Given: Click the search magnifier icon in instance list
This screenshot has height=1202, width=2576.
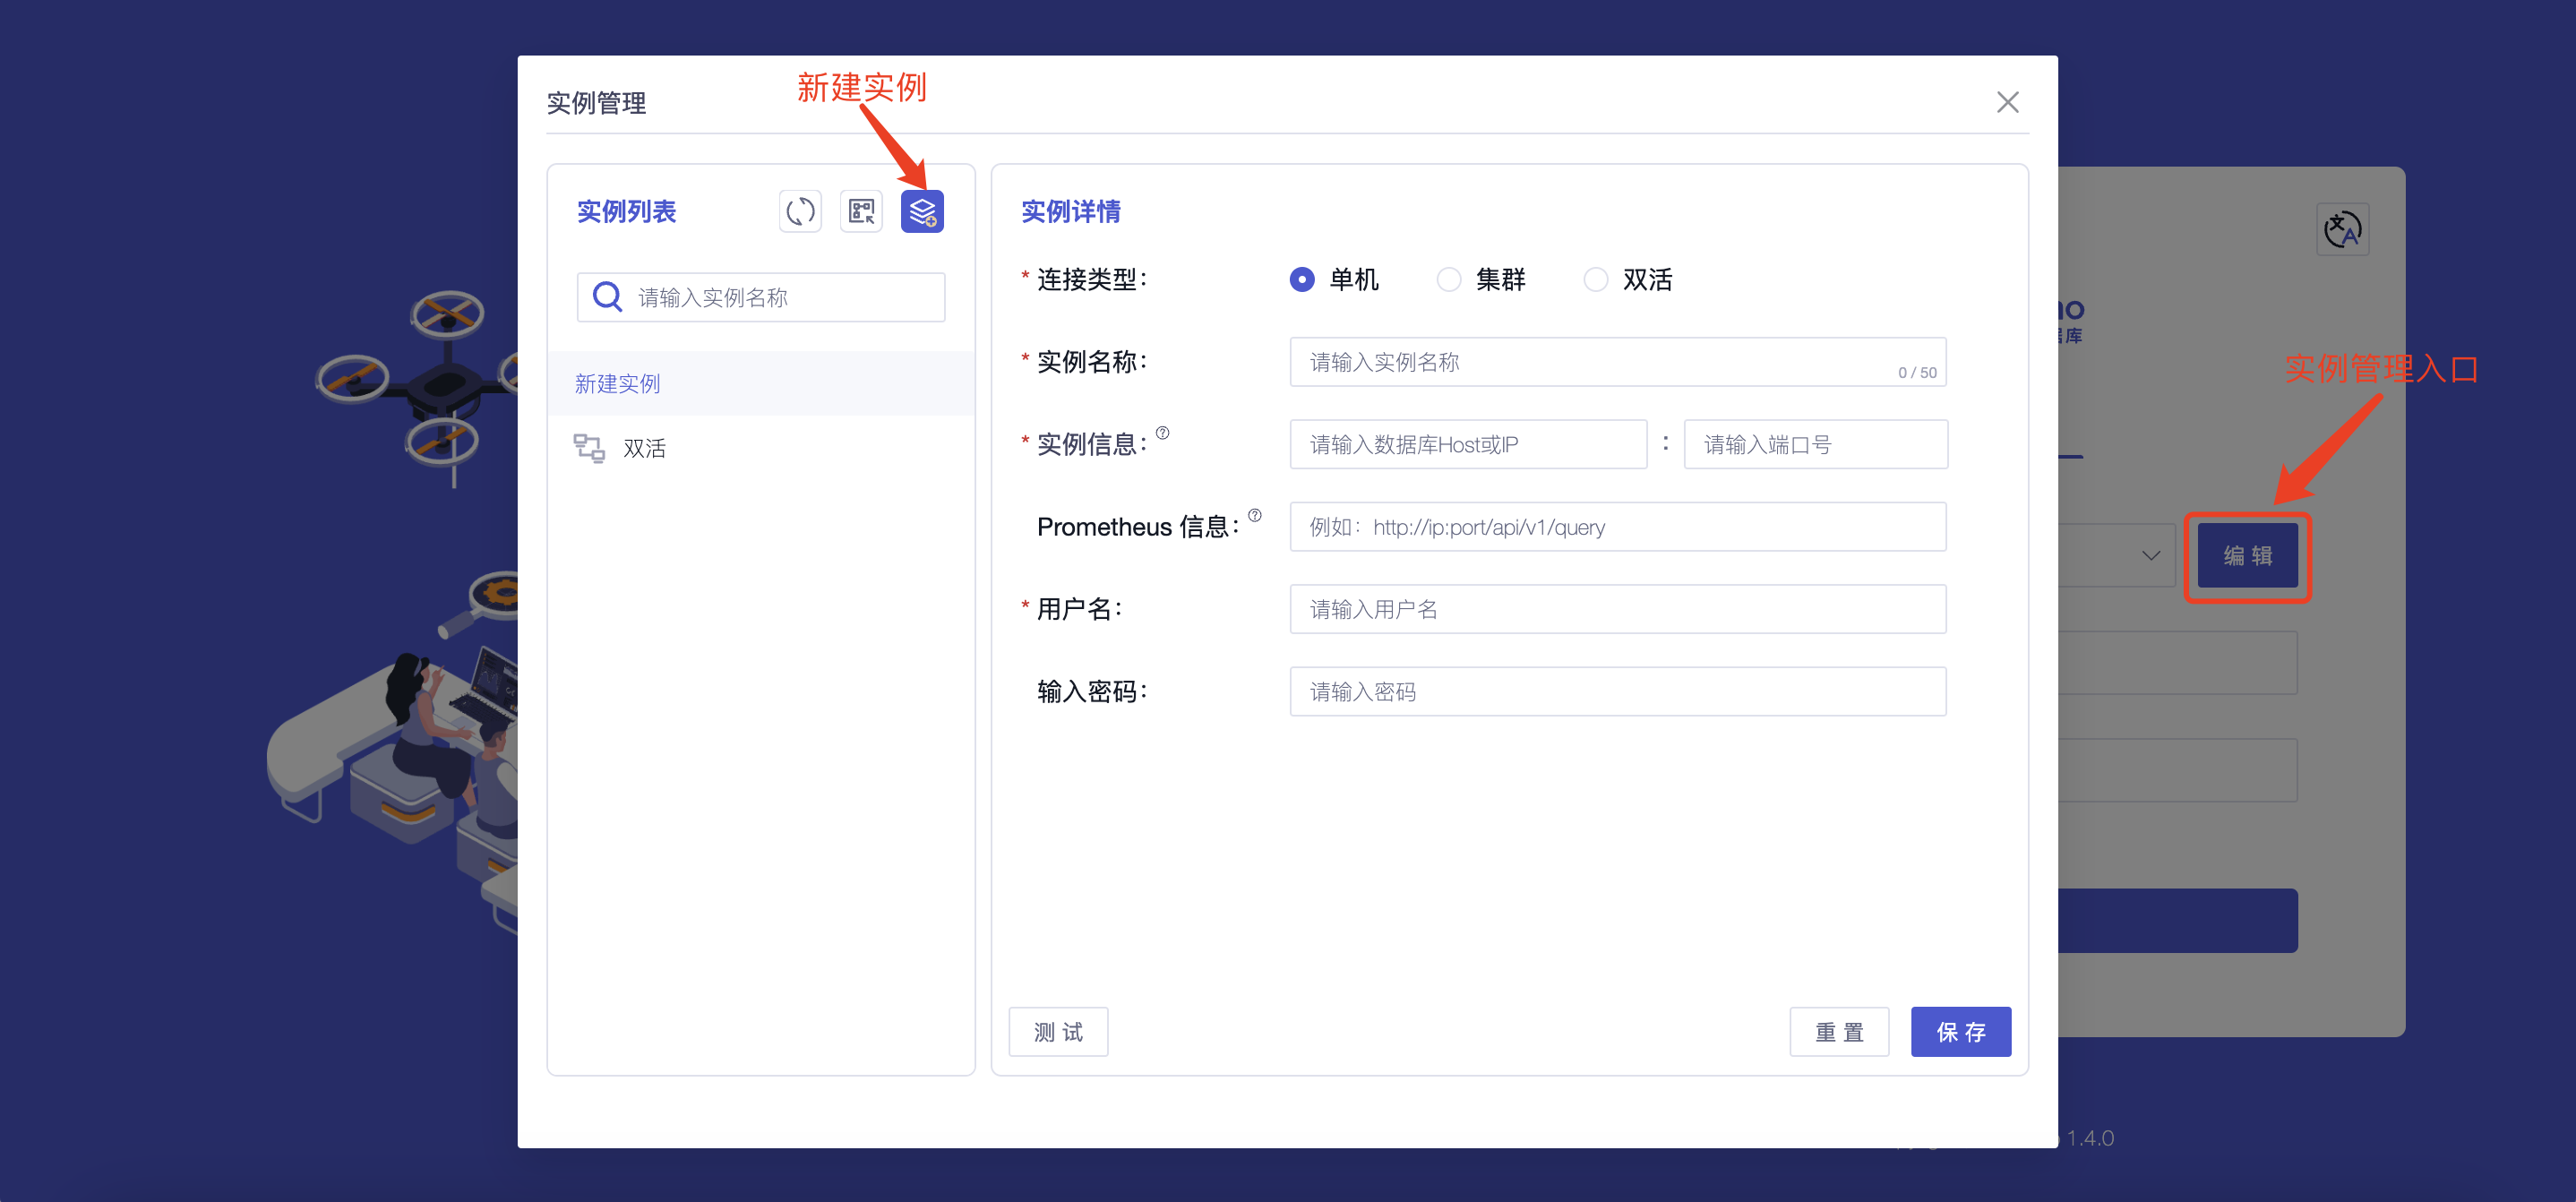Looking at the screenshot, I should coord(607,297).
